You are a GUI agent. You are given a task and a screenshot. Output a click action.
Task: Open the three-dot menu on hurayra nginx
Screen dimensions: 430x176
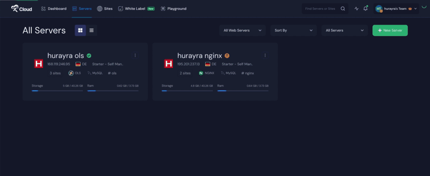pos(265,55)
